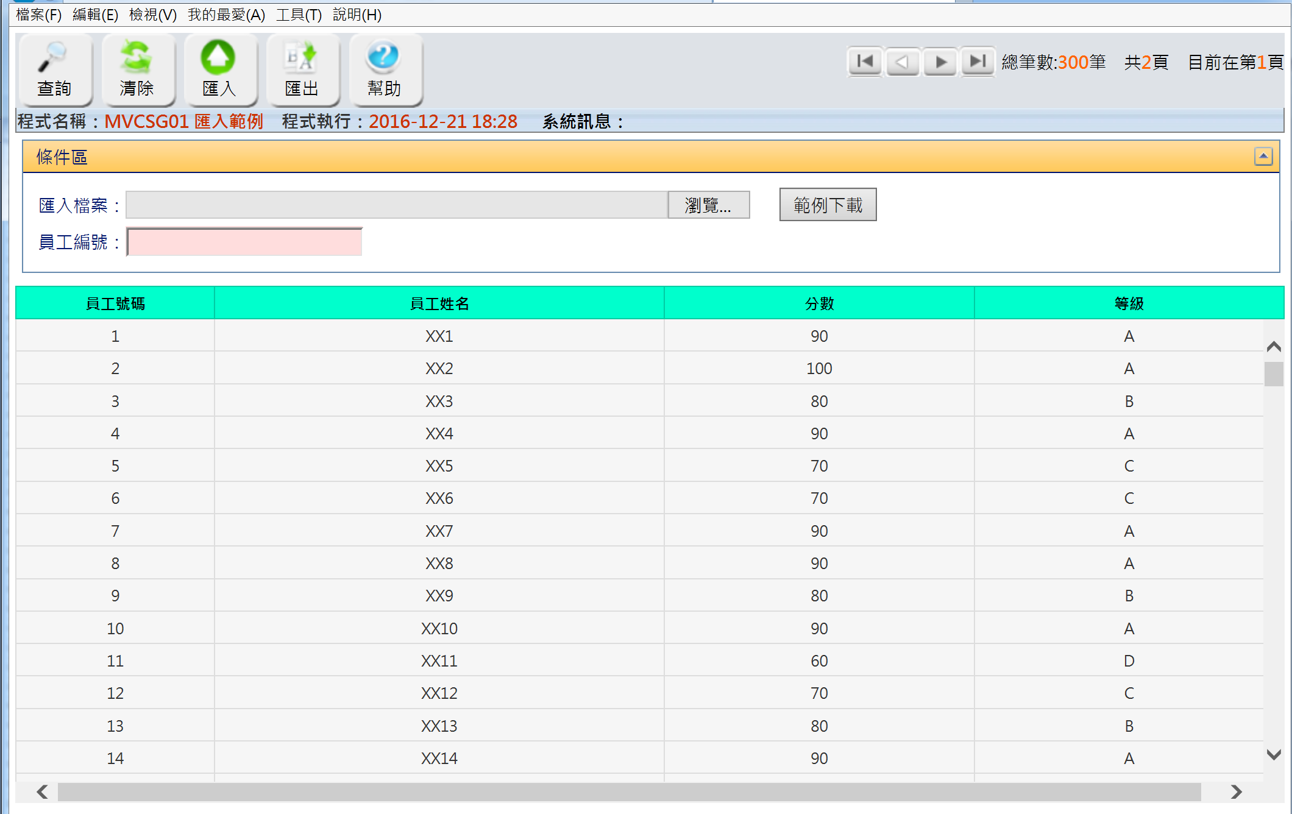
Task: Collapse the 條件區 panel
Action: (1263, 157)
